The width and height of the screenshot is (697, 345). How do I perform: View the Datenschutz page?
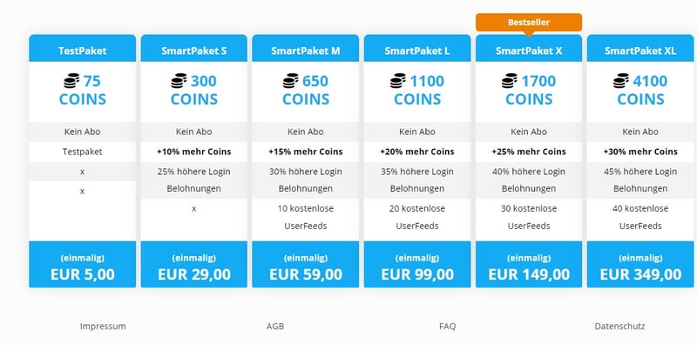[x=619, y=327]
